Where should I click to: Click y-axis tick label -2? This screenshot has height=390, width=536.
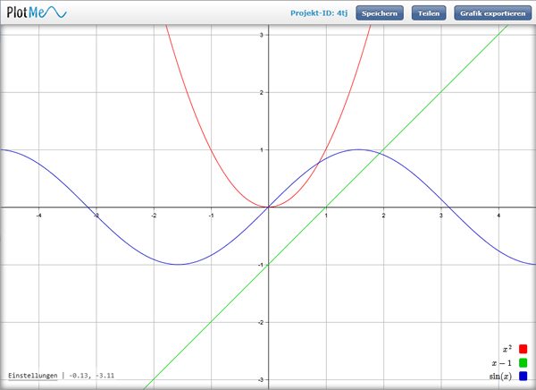[261, 322]
